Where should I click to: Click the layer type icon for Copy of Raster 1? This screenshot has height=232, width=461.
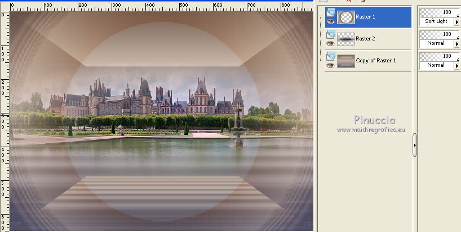(x=330, y=56)
